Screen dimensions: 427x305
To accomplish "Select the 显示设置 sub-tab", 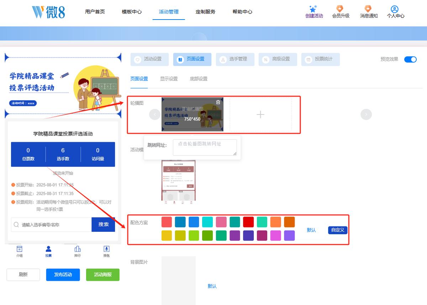I will click(x=169, y=79).
